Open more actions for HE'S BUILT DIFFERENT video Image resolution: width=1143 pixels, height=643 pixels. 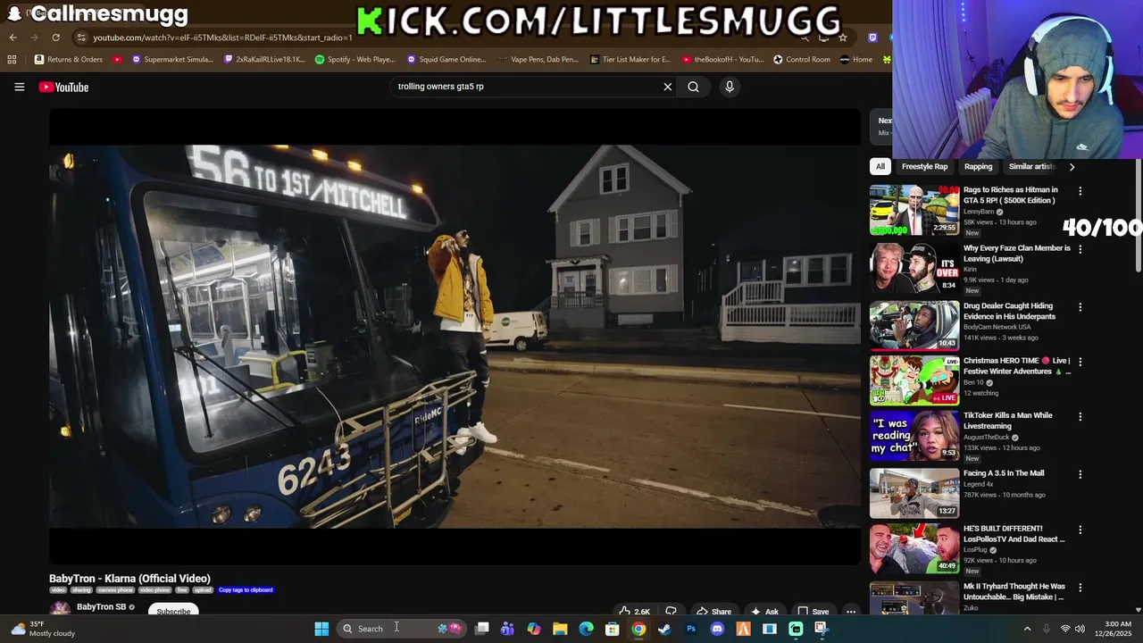point(1080,530)
